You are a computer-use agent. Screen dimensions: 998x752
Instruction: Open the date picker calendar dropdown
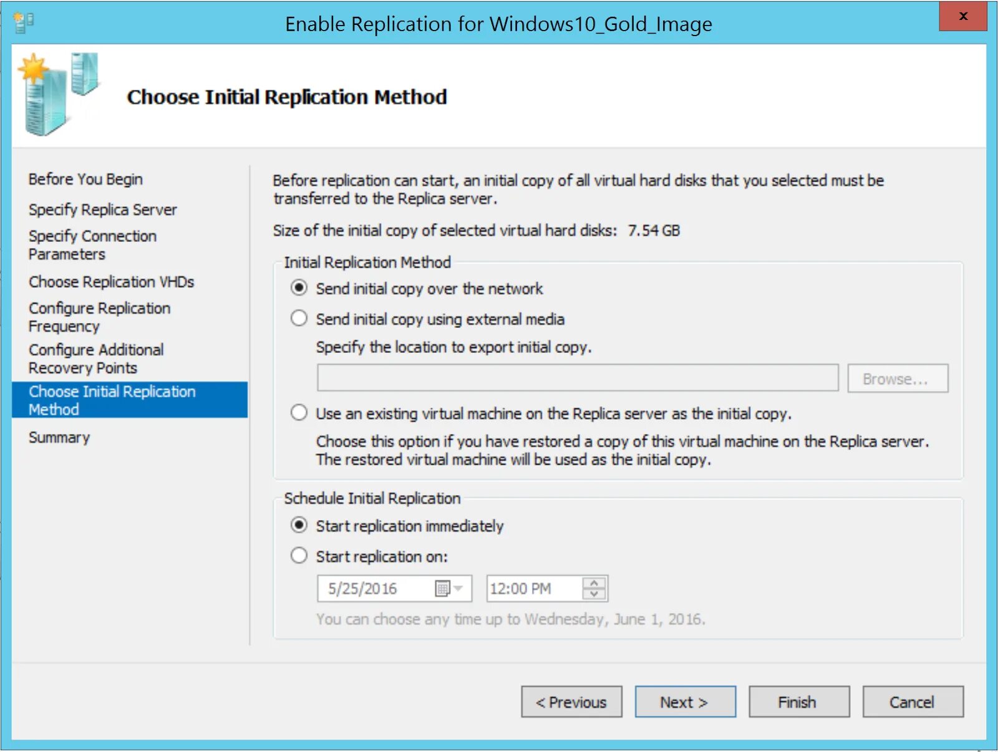(x=449, y=589)
